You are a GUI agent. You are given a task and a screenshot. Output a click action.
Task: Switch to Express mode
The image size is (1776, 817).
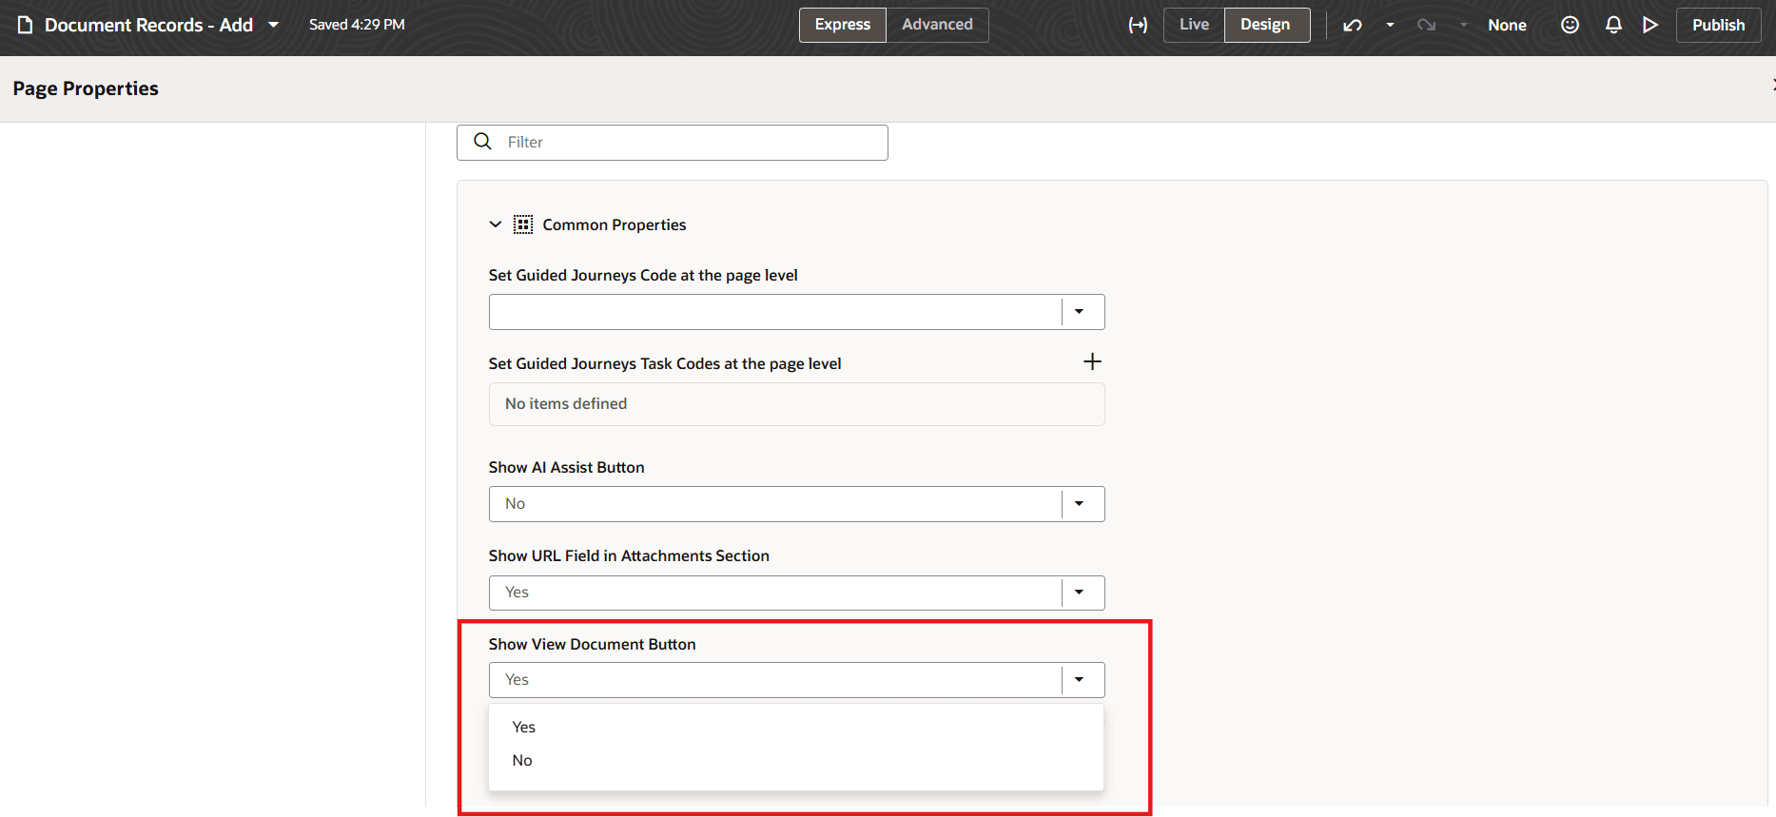point(843,25)
